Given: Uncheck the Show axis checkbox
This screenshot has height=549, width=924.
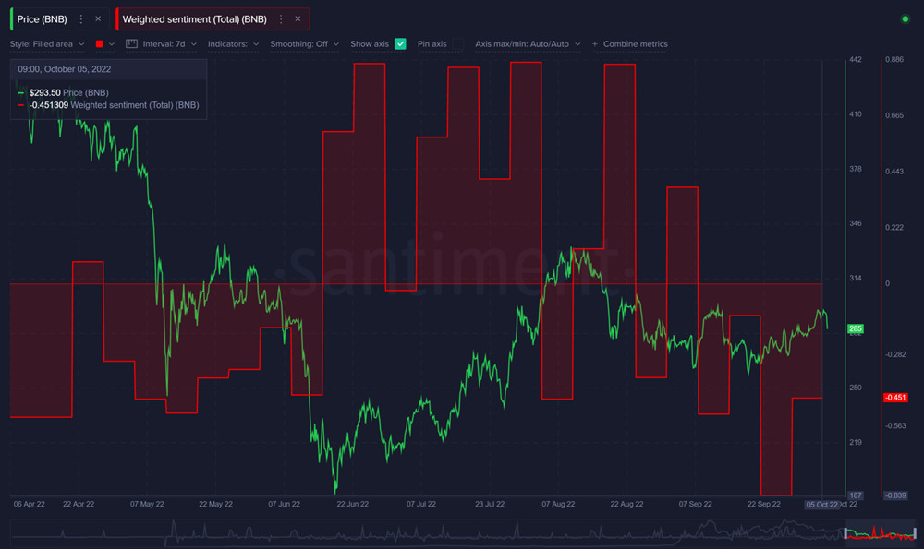Looking at the screenshot, I should 400,43.
